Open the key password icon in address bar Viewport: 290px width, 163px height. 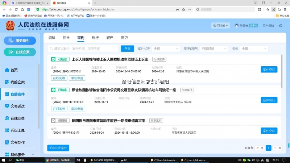point(177,9)
